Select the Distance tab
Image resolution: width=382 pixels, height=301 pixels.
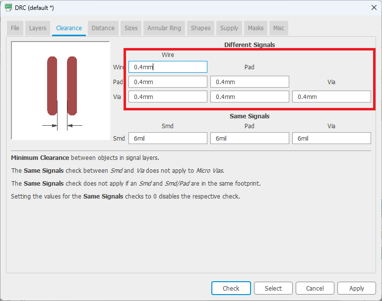coord(103,28)
